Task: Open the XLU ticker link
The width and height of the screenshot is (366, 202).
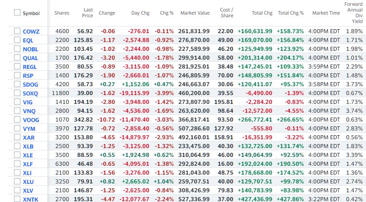Action: [28, 182]
